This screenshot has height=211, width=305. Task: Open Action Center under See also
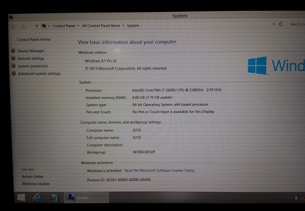click(33, 177)
